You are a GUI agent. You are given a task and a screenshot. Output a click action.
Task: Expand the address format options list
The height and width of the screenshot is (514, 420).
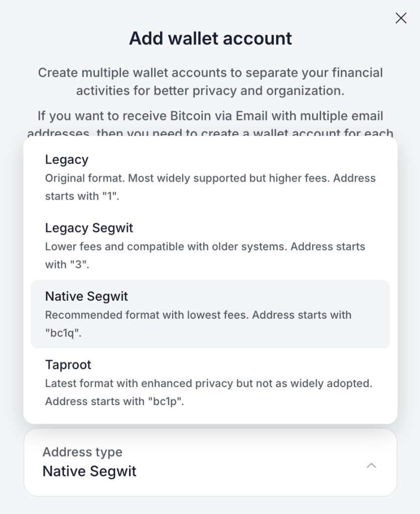[210, 462]
